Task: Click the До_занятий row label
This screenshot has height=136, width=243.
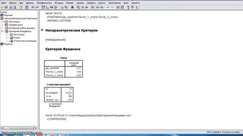Action: coord(52,68)
